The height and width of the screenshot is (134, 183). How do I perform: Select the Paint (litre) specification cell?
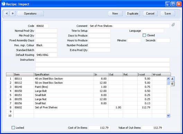[64, 87]
